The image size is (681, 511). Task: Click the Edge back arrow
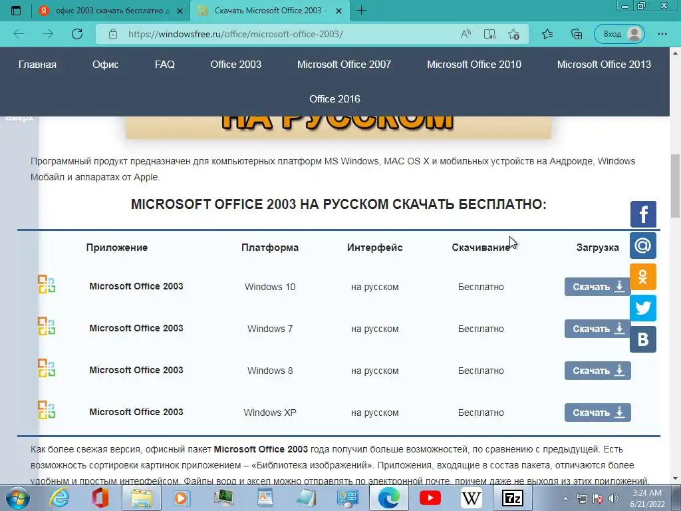tap(19, 34)
